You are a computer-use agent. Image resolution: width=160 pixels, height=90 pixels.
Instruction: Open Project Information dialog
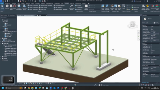(x=19, y=7)
